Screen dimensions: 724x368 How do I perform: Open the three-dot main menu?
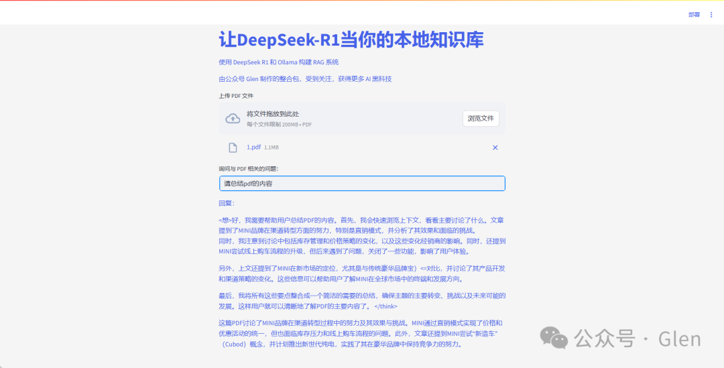tap(711, 15)
